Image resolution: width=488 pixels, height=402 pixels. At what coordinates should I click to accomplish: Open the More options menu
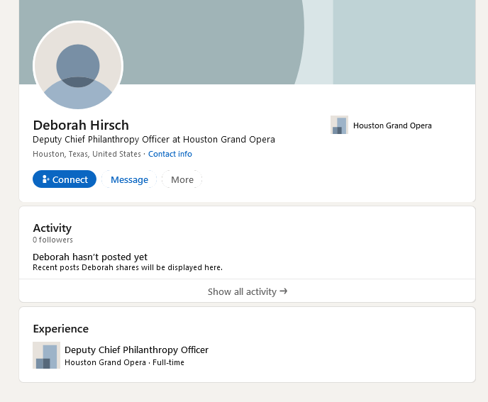coord(182,179)
